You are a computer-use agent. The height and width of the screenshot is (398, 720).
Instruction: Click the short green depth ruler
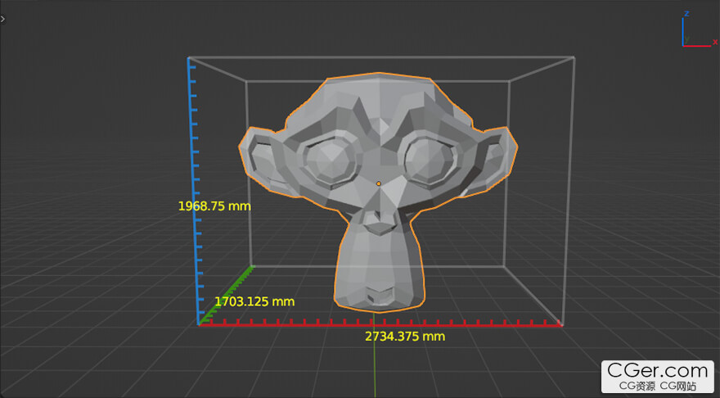click(226, 293)
